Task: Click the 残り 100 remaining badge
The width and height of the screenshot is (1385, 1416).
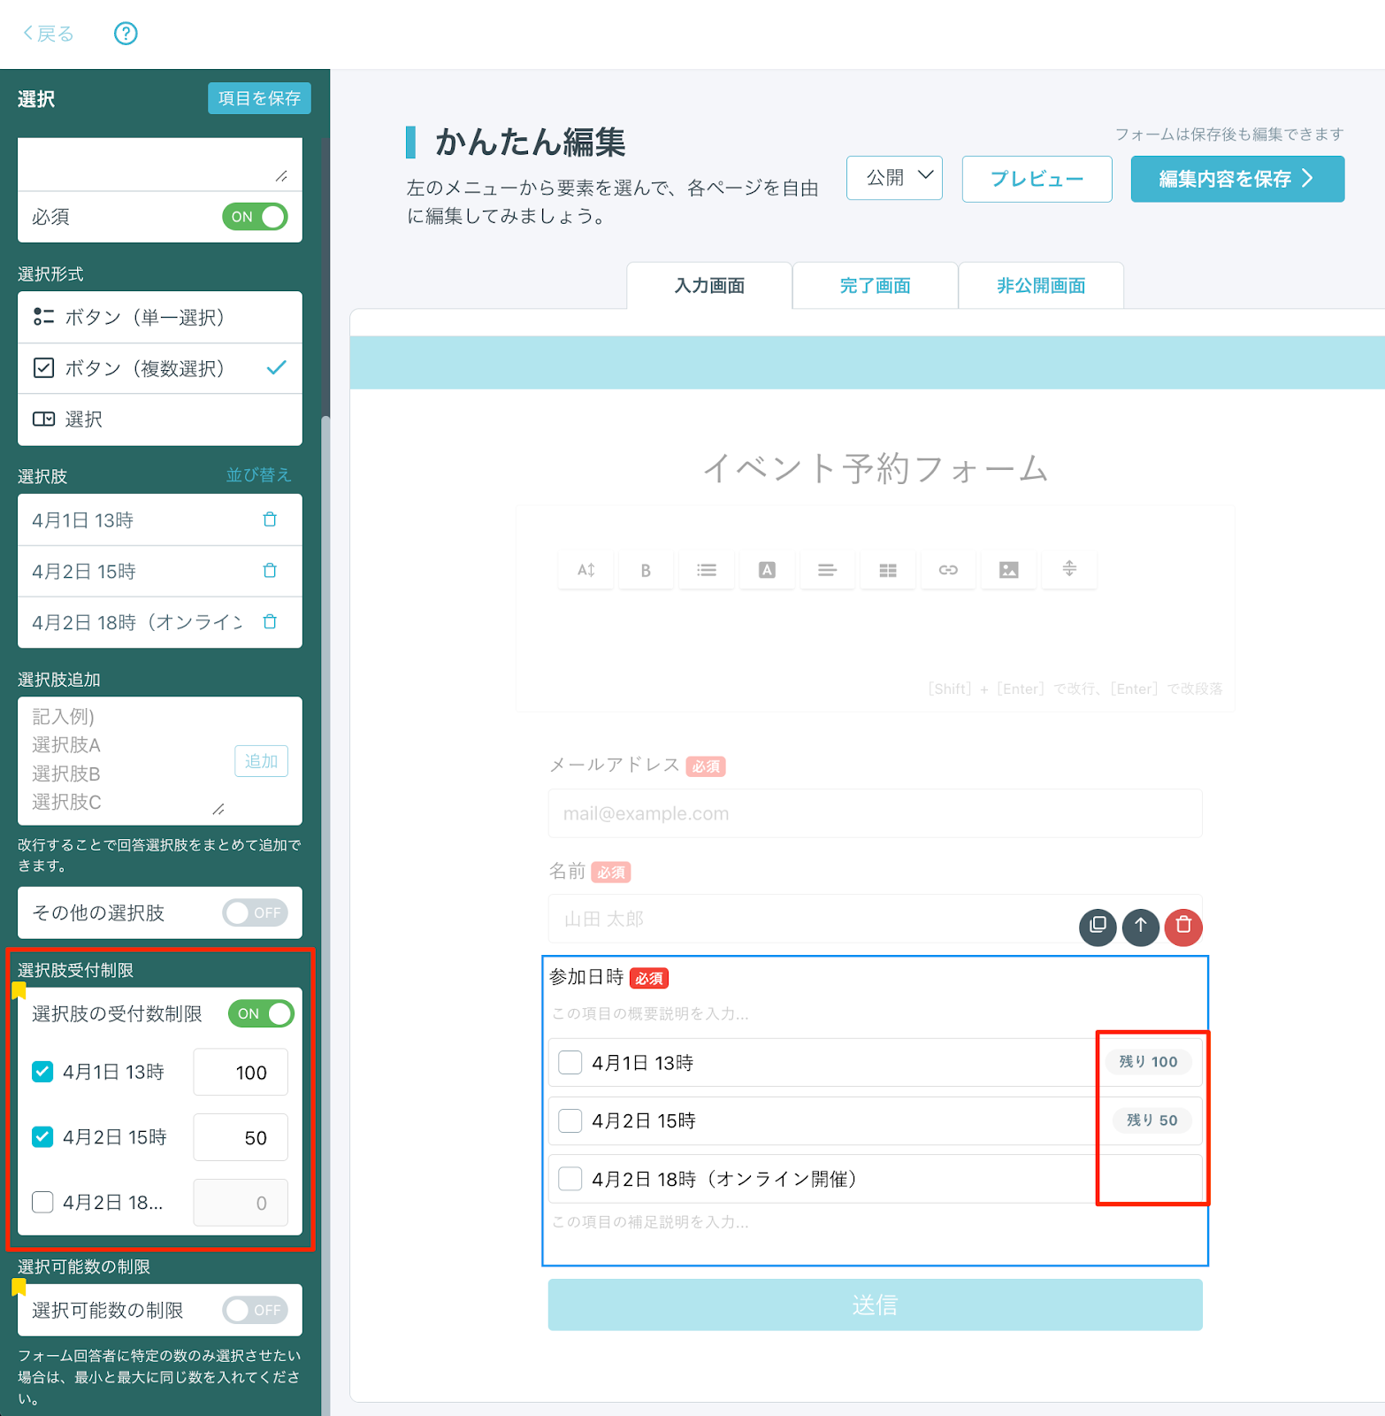Action: click(x=1148, y=1062)
